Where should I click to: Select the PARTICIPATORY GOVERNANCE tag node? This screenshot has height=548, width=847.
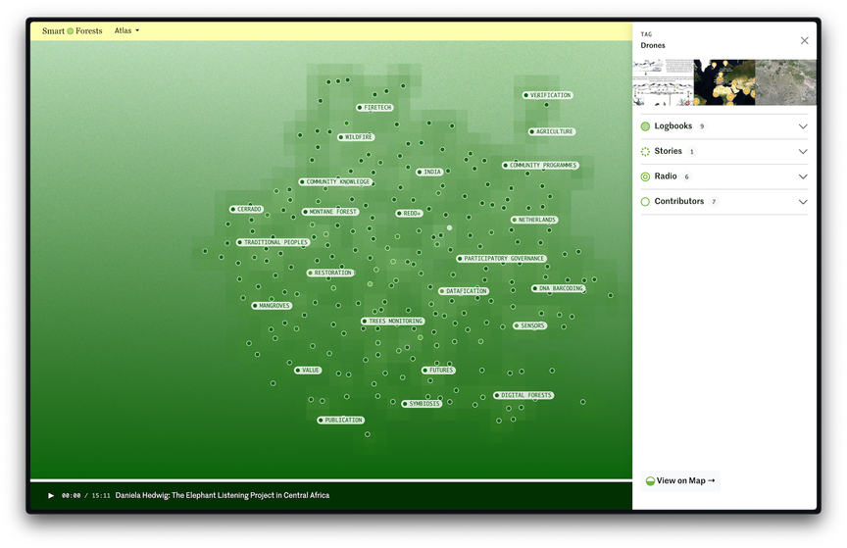click(501, 259)
